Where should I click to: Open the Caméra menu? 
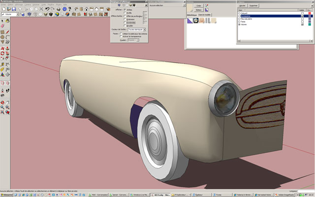pos(28,4)
